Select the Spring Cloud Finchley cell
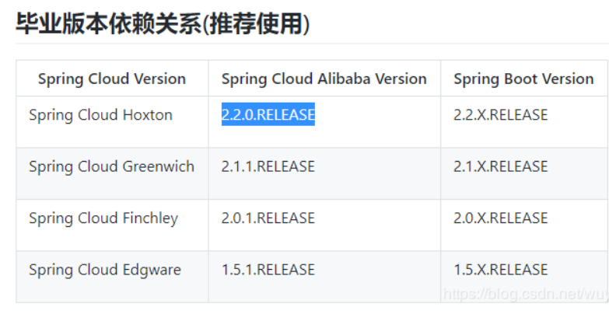Image resolution: width=609 pixels, height=311 pixels. pos(112,225)
